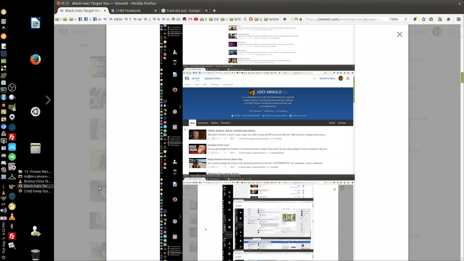Click the user log out arrow icon
Image resolution: width=464 pixels, height=261 pixels.
point(35,231)
